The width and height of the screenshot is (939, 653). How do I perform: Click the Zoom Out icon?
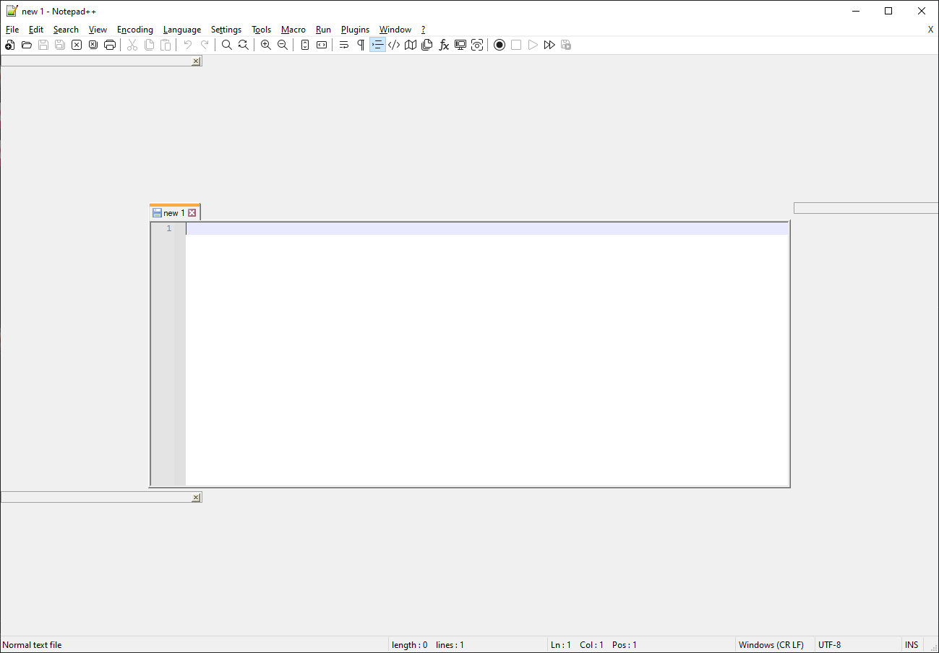pos(283,45)
